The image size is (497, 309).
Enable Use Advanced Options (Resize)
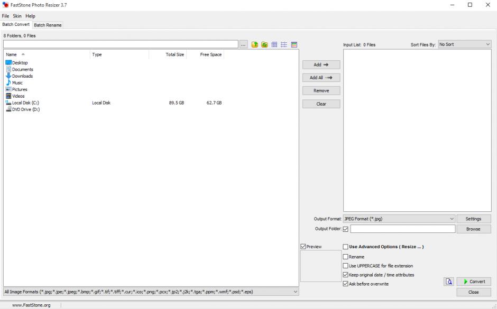tap(345, 247)
